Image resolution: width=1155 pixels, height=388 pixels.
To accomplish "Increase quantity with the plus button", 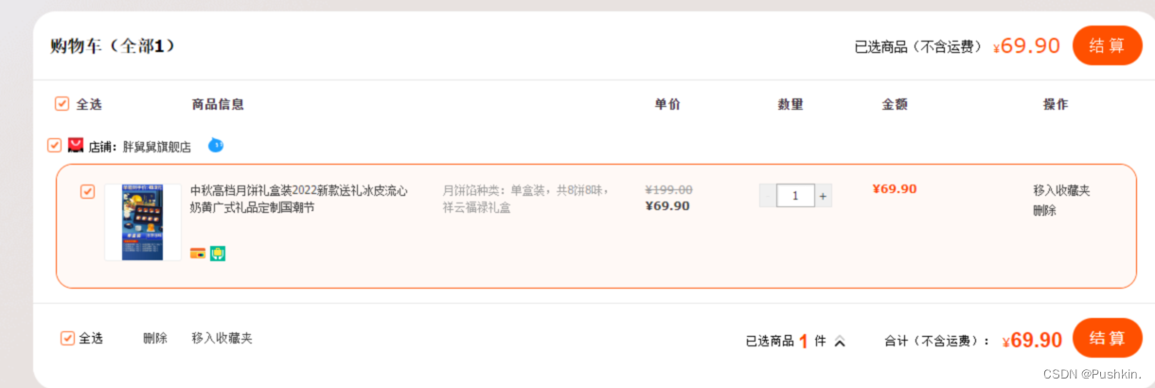I will pos(824,196).
